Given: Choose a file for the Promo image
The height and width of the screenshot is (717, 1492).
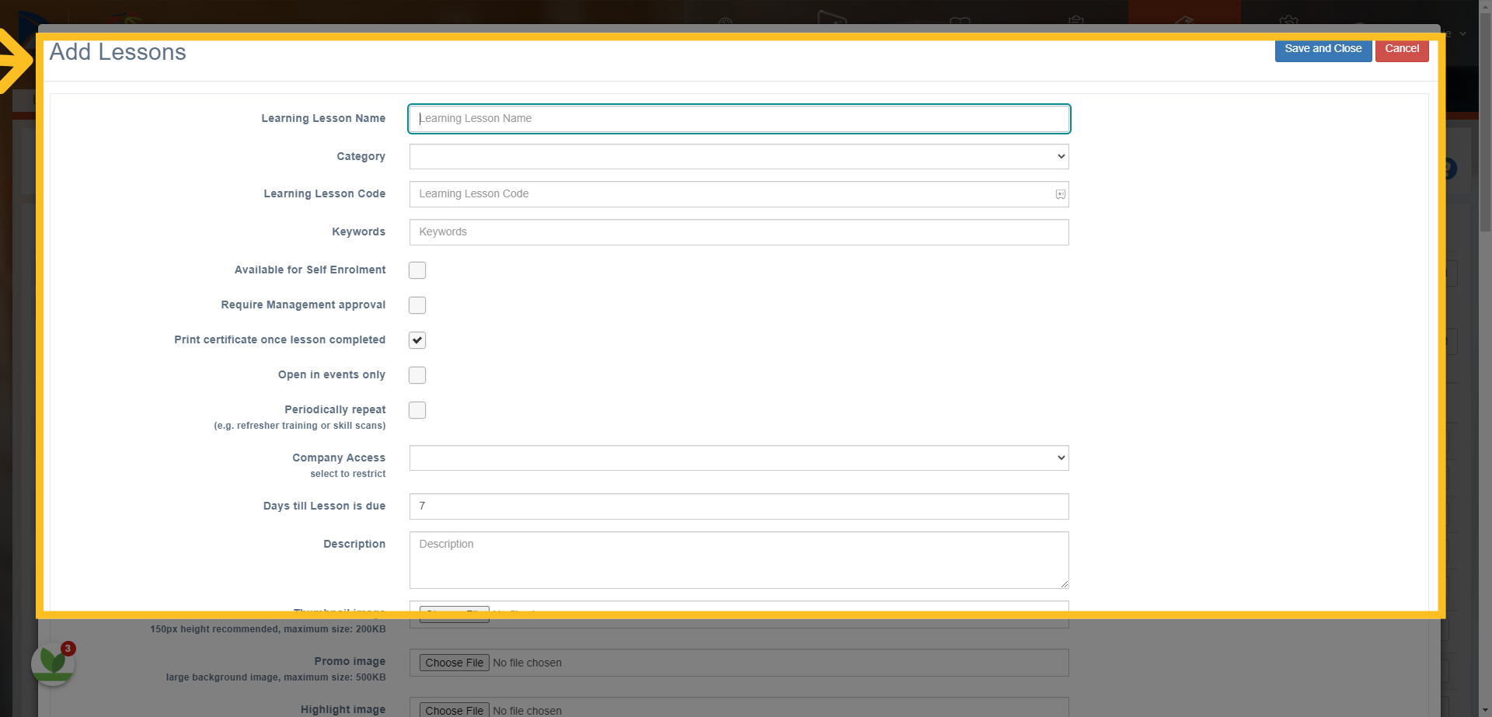Looking at the screenshot, I should pyautogui.click(x=455, y=663).
